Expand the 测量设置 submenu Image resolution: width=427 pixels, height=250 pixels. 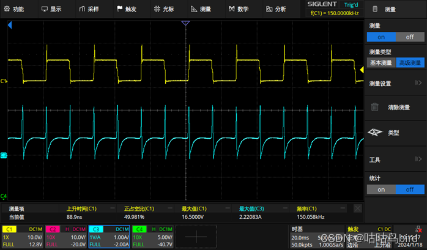[x=395, y=83]
